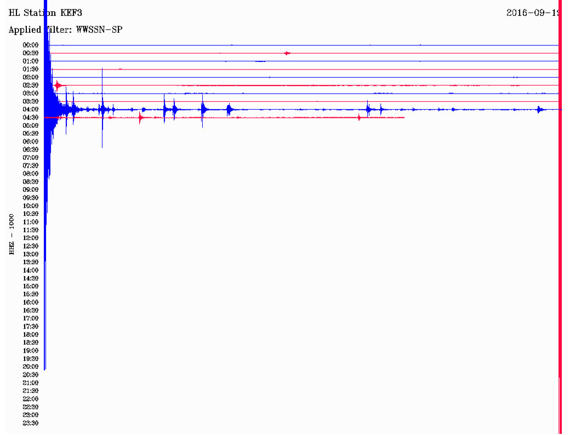
Task: Pick the 08:00 time label
Action: tap(30, 174)
